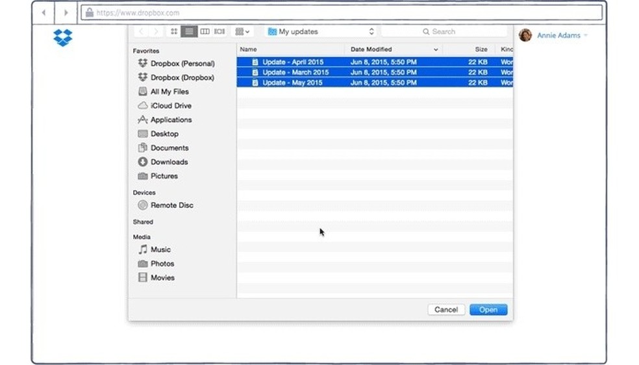The height and width of the screenshot is (365, 639).
Task: Click the Media section header
Action: pos(142,236)
